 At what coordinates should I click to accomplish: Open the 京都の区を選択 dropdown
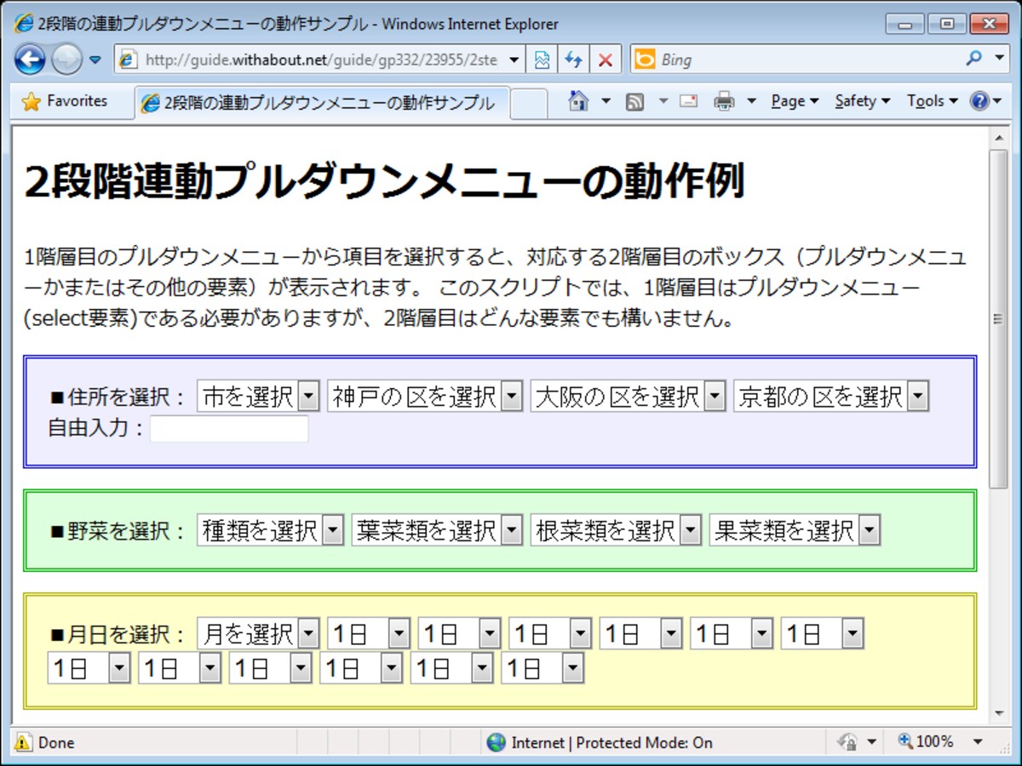830,396
